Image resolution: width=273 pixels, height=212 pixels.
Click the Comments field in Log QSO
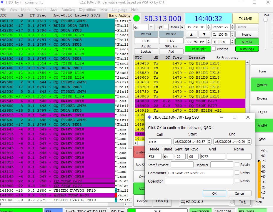click(200, 173)
